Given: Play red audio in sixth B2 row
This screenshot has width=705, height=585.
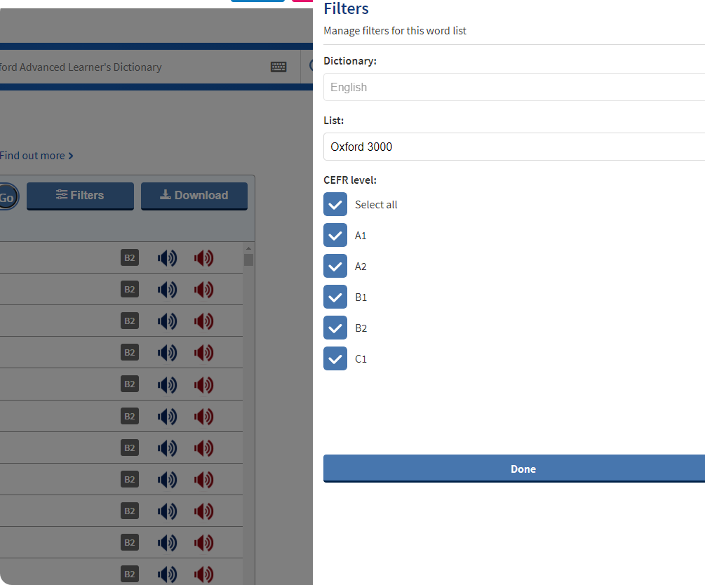Looking at the screenshot, I should [203, 417].
